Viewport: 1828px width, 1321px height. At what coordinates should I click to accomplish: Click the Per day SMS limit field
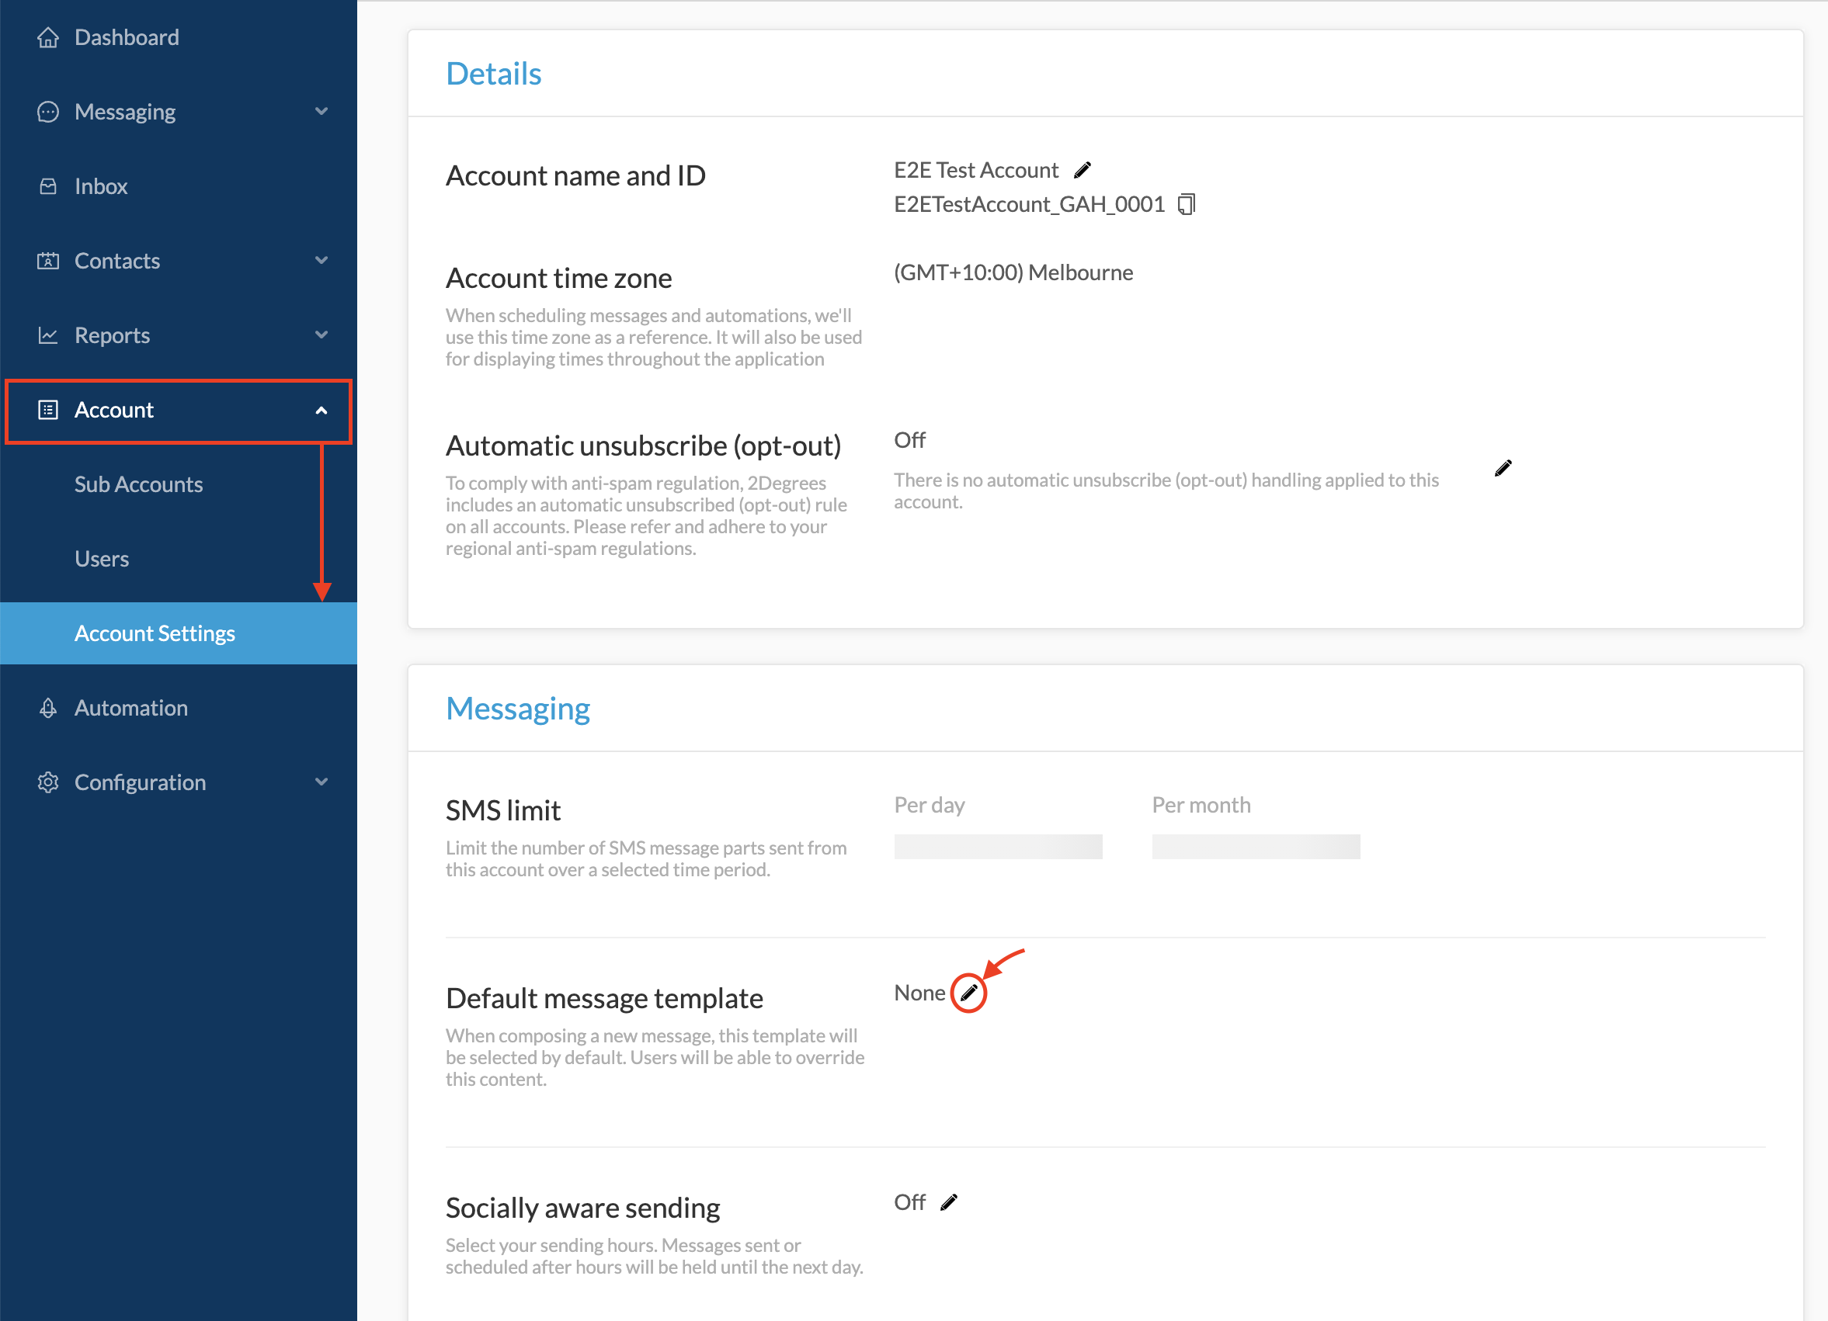pyautogui.click(x=998, y=847)
